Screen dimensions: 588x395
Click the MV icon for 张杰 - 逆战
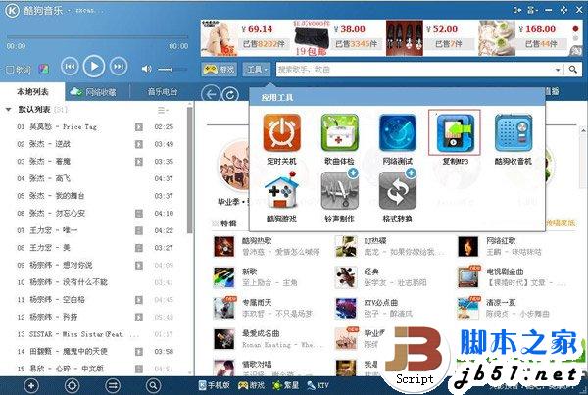tap(139, 144)
